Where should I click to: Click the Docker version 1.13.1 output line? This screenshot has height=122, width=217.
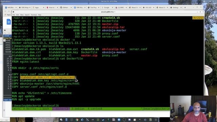(46, 43)
